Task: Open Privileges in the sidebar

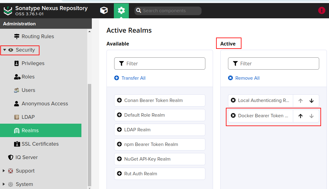Action: (x=33, y=63)
